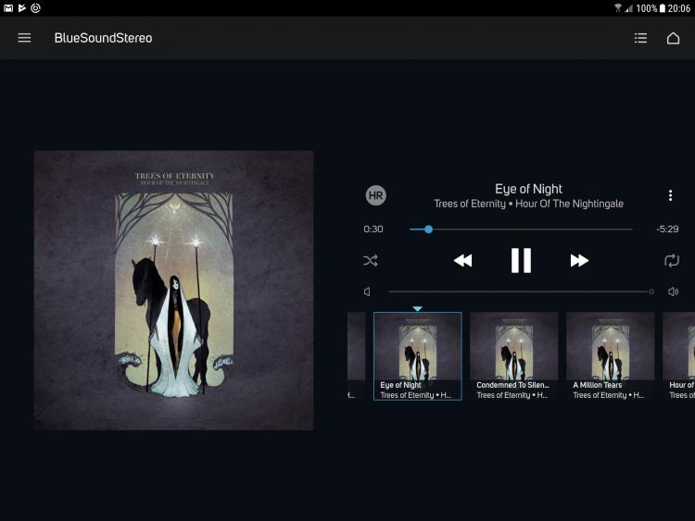The width and height of the screenshot is (695, 521).
Task: Open the track options three-dot menu
Action: point(670,195)
